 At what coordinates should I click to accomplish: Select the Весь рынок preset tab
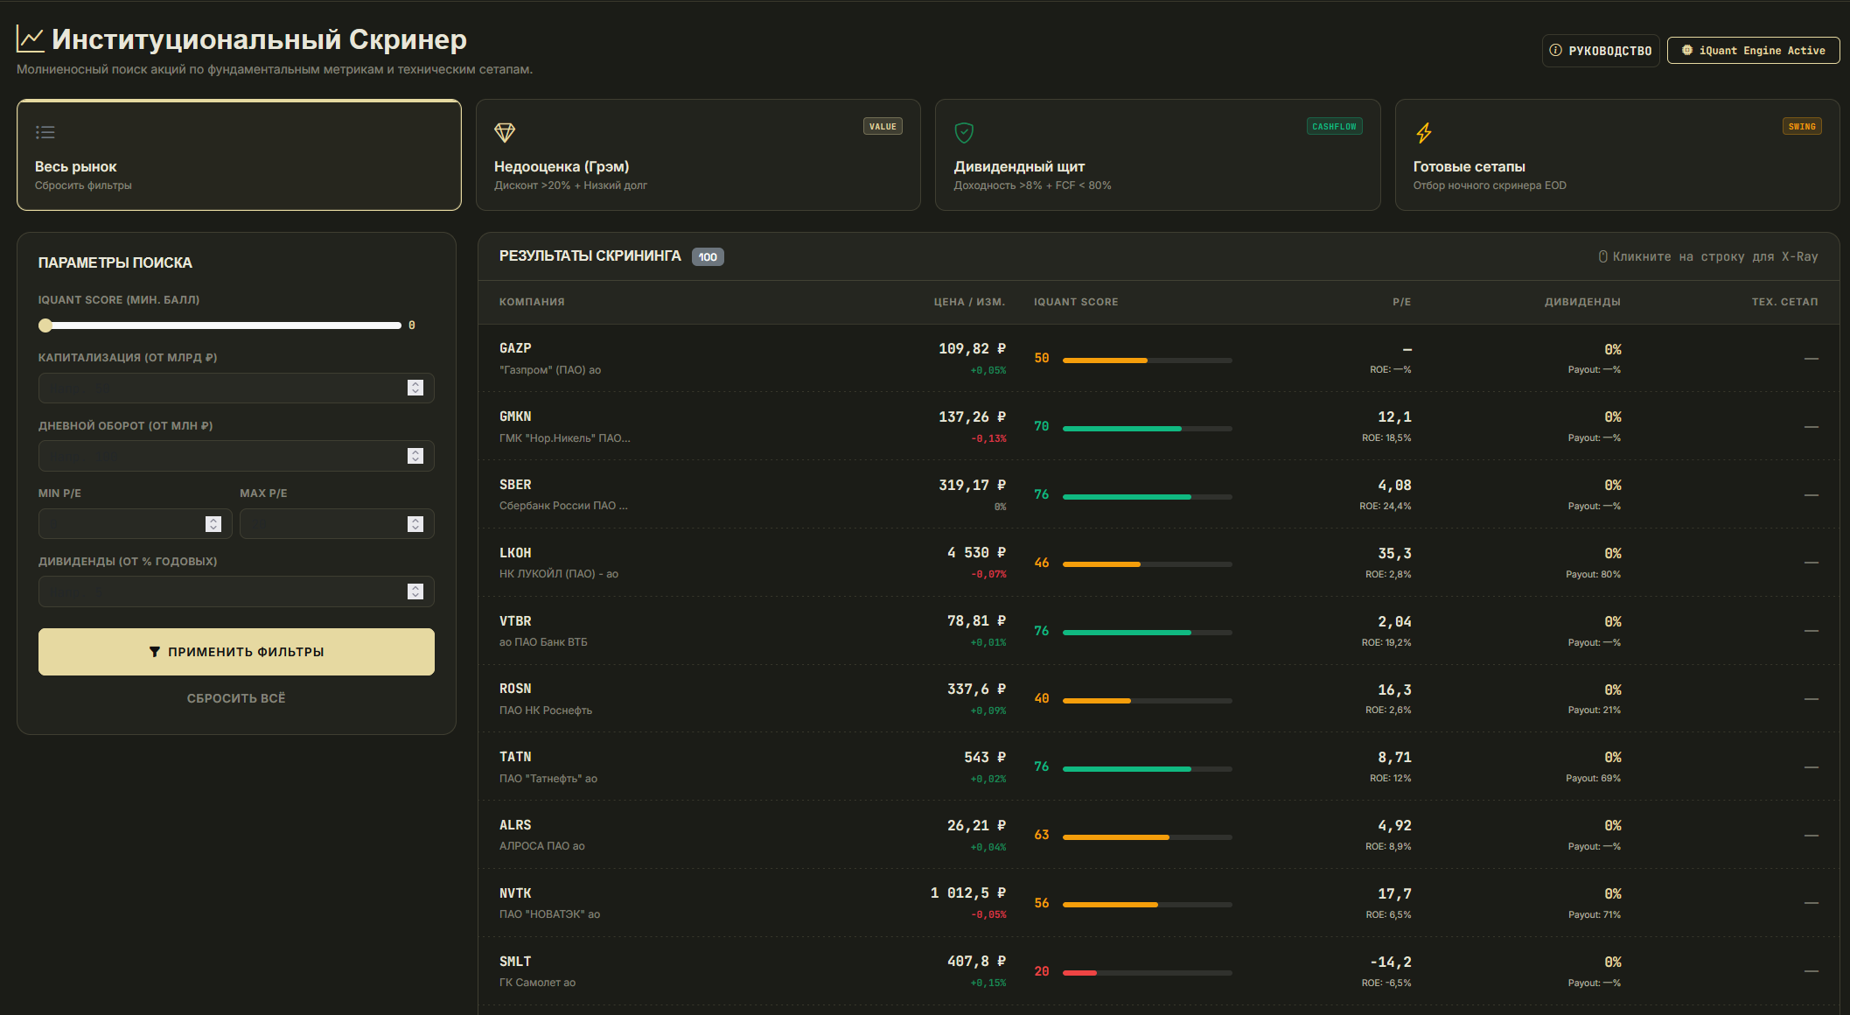tap(239, 155)
